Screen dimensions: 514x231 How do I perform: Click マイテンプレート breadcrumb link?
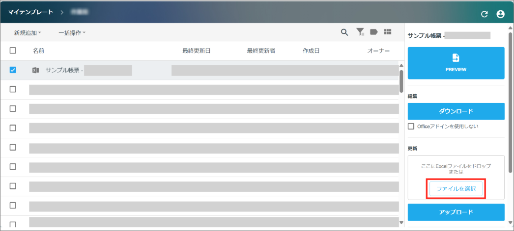[30, 12]
